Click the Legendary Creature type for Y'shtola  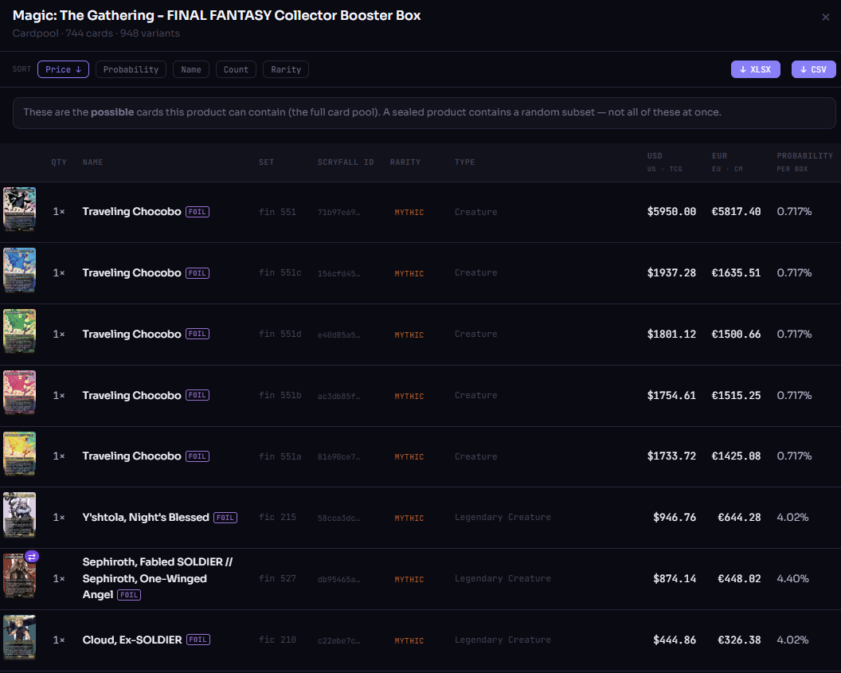point(503,518)
